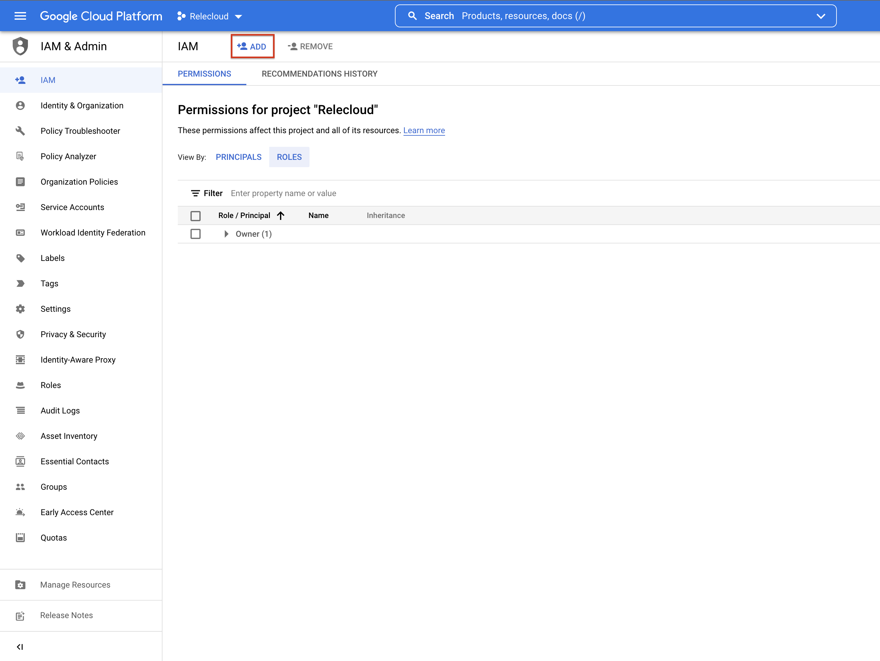
Task: Open the Relecloud project selector dropdown
Action: pyautogui.click(x=210, y=16)
